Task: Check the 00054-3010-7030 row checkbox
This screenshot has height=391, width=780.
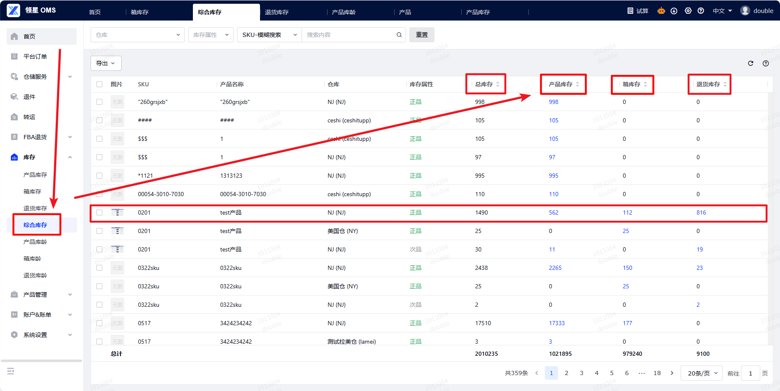Action: click(99, 194)
